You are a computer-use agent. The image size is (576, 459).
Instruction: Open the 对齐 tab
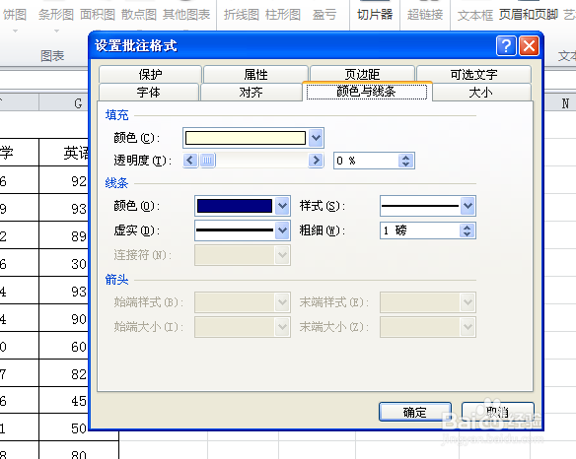tap(251, 92)
